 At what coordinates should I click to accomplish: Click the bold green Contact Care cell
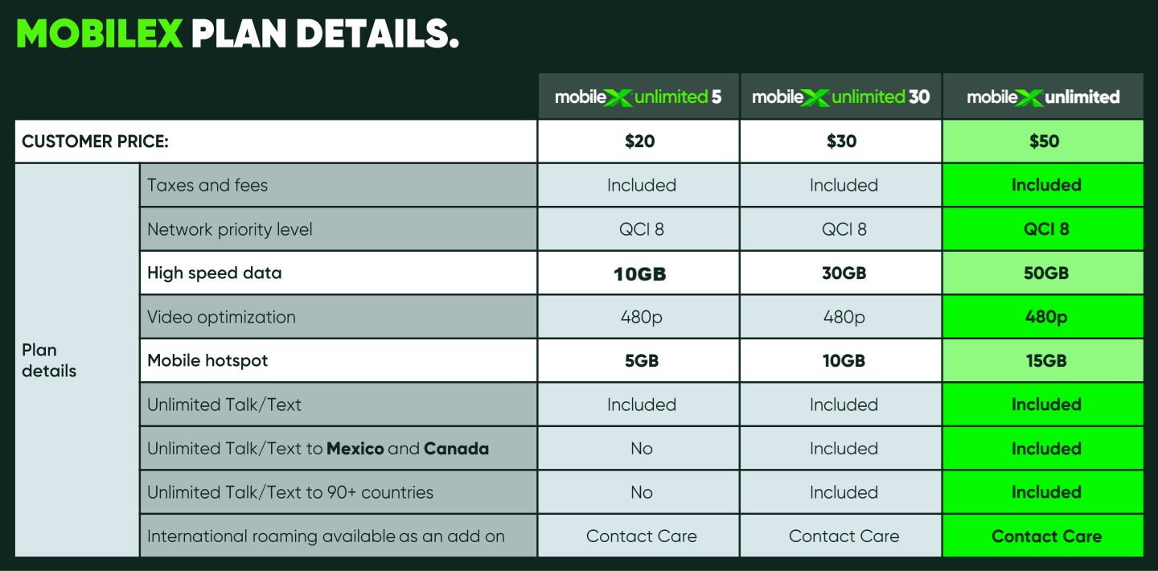(x=1046, y=536)
